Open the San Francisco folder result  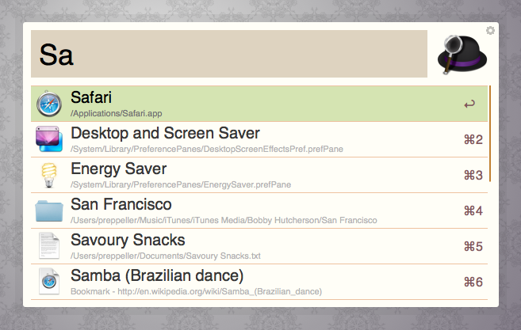(238, 211)
